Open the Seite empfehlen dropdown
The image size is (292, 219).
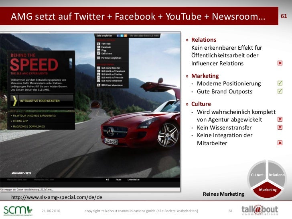pyautogui.click(x=104, y=36)
